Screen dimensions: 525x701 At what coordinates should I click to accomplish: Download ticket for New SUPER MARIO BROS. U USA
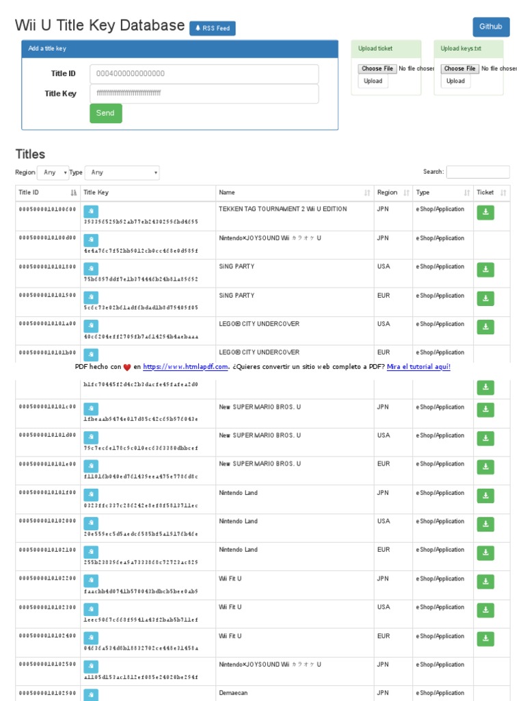(x=485, y=438)
